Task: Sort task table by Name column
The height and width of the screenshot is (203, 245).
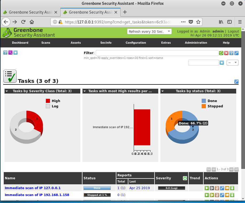Action: tap(10, 178)
